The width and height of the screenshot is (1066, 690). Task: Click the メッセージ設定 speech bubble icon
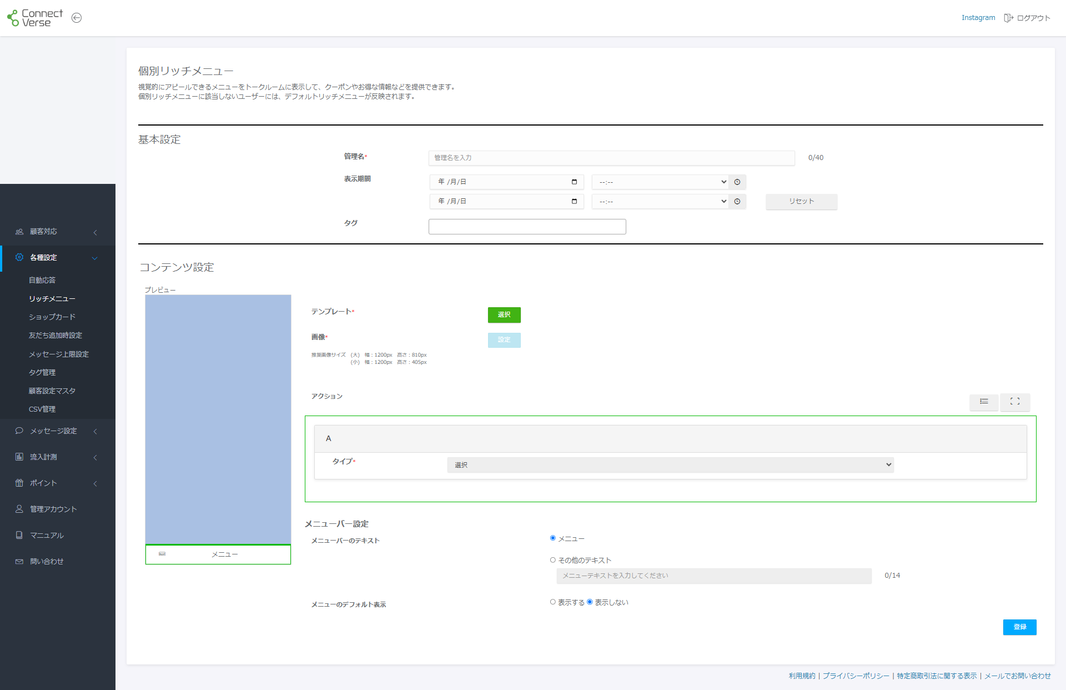pos(19,431)
